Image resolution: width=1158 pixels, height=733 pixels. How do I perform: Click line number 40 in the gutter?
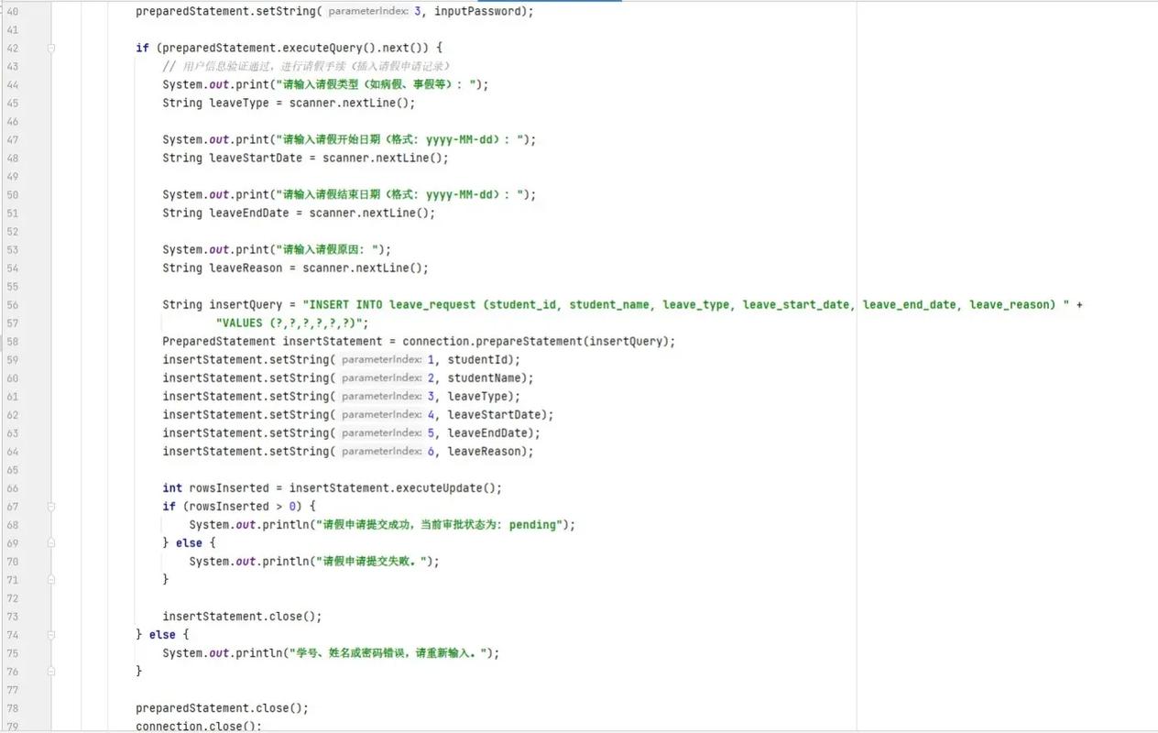(x=12, y=11)
